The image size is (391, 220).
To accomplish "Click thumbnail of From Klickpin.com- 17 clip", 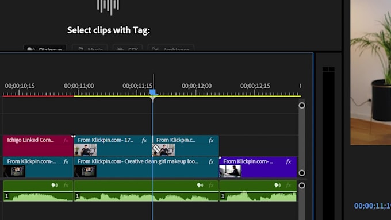I will 85,150.
